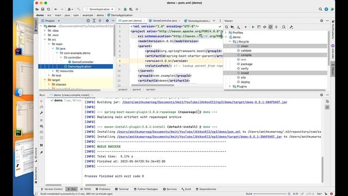The width and height of the screenshot is (348, 196).
Task: Click the Build project hammer icon
Action: pos(78,9)
